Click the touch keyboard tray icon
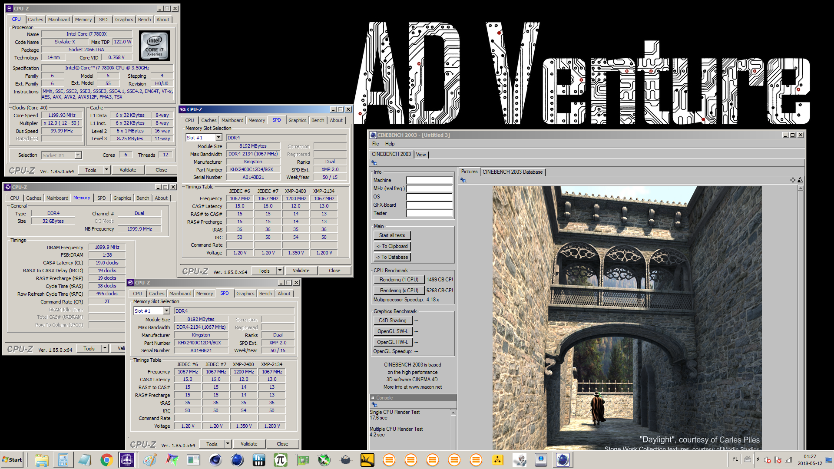 click(748, 459)
